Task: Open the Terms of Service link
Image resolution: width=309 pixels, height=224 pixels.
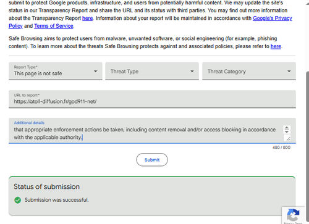Action: 54,26
